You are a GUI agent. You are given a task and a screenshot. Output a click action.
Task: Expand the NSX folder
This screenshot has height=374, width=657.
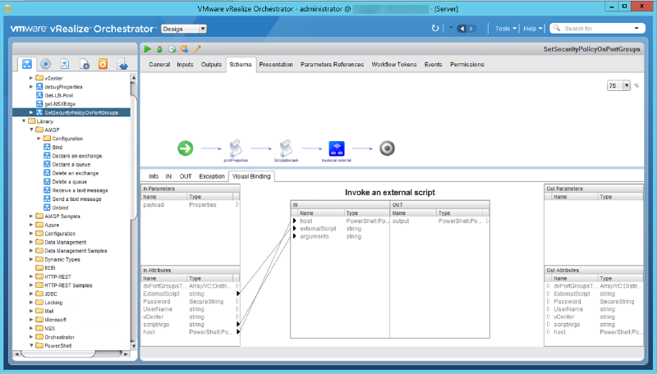[x=31, y=328]
